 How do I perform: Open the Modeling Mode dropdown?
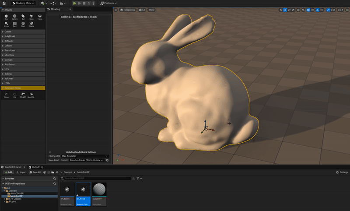click(23, 3)
